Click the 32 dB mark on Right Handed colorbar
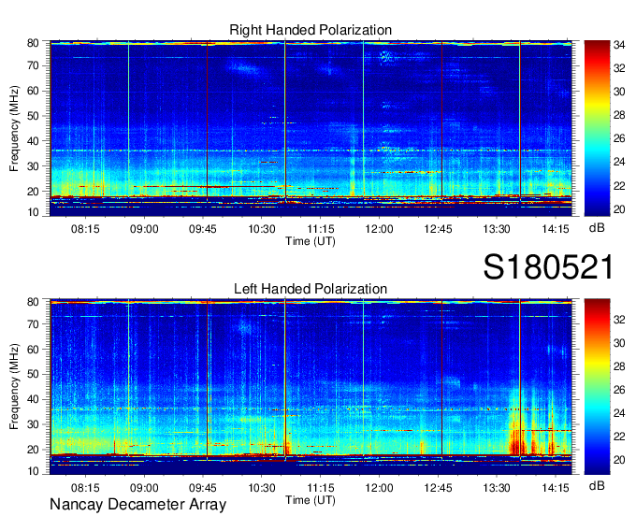The height and width of the screenshot is (516, 636). click(x=619, y=68)
